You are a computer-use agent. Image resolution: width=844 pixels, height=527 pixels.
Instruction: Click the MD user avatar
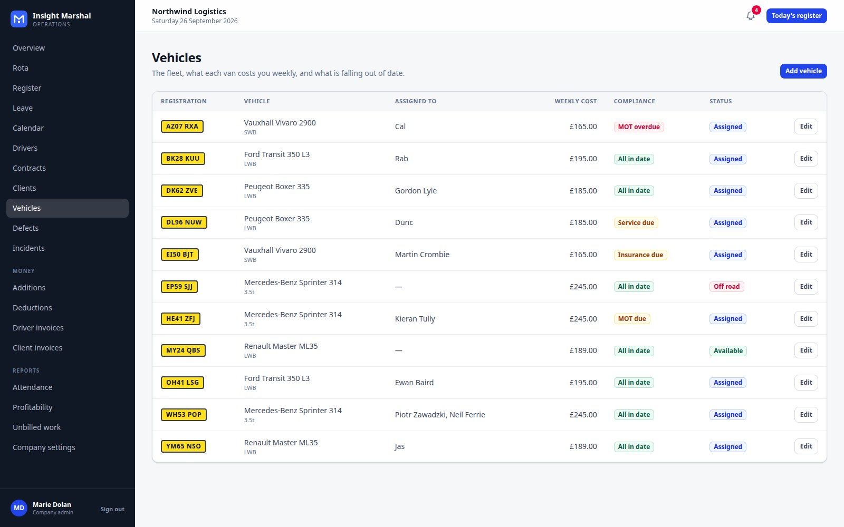tap(19, 508)
